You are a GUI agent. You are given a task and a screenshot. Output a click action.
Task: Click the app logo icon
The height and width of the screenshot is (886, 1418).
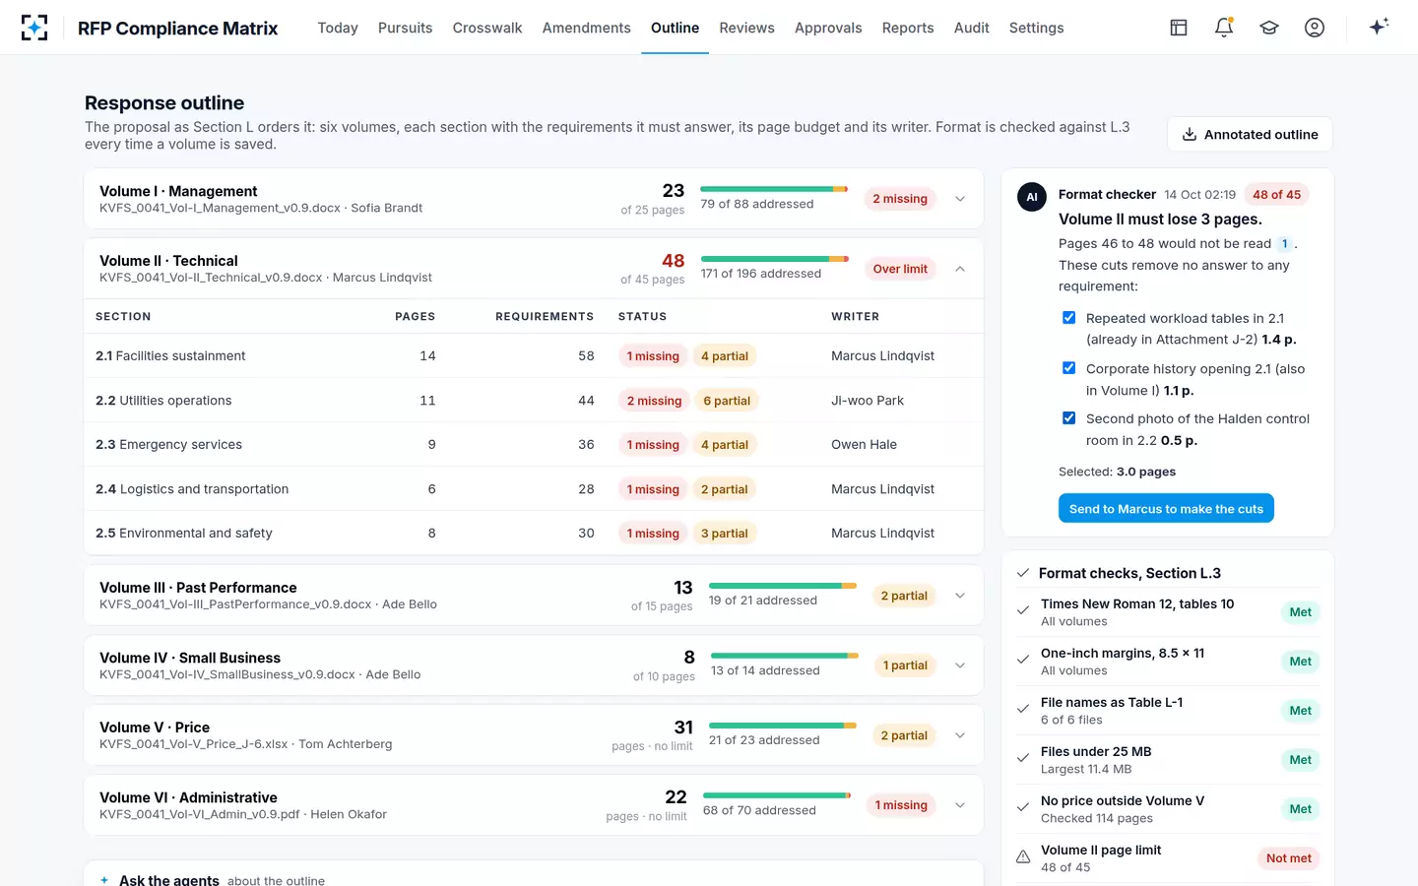coord(34,28)
